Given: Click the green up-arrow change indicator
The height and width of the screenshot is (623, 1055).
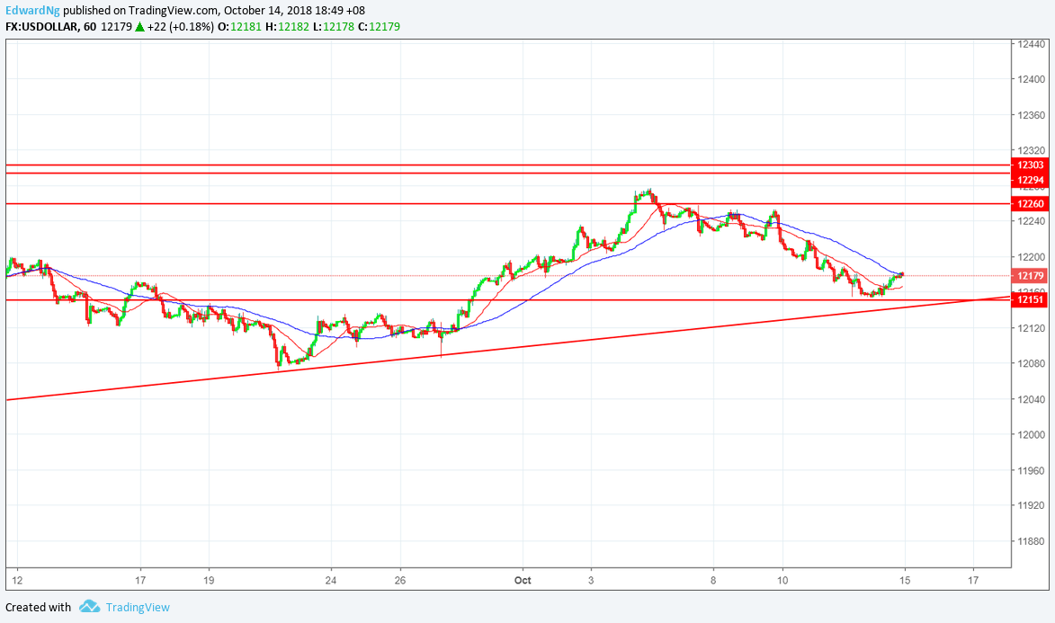Looking at the screenshot, I should click(x=139, y=27).
